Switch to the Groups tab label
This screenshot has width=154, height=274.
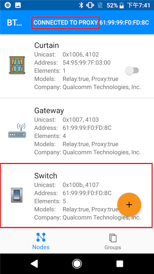[x=113, y=247]
